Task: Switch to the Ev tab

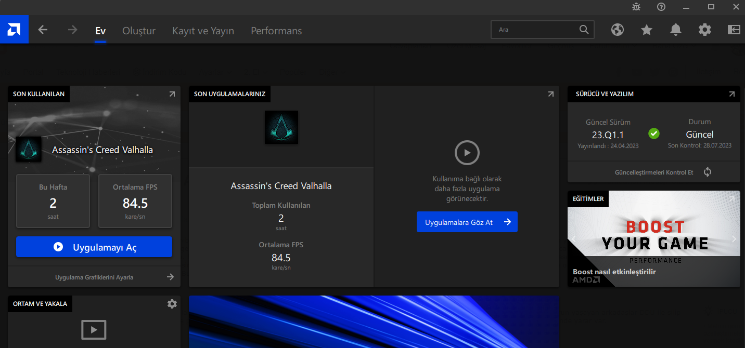Action: point(100,31)
